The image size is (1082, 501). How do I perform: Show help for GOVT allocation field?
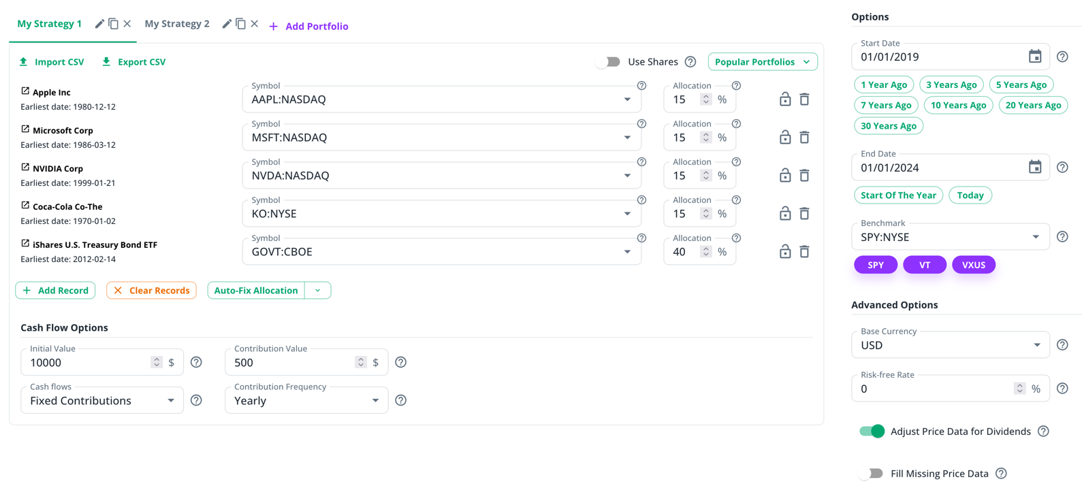click(x=736, y=238)
